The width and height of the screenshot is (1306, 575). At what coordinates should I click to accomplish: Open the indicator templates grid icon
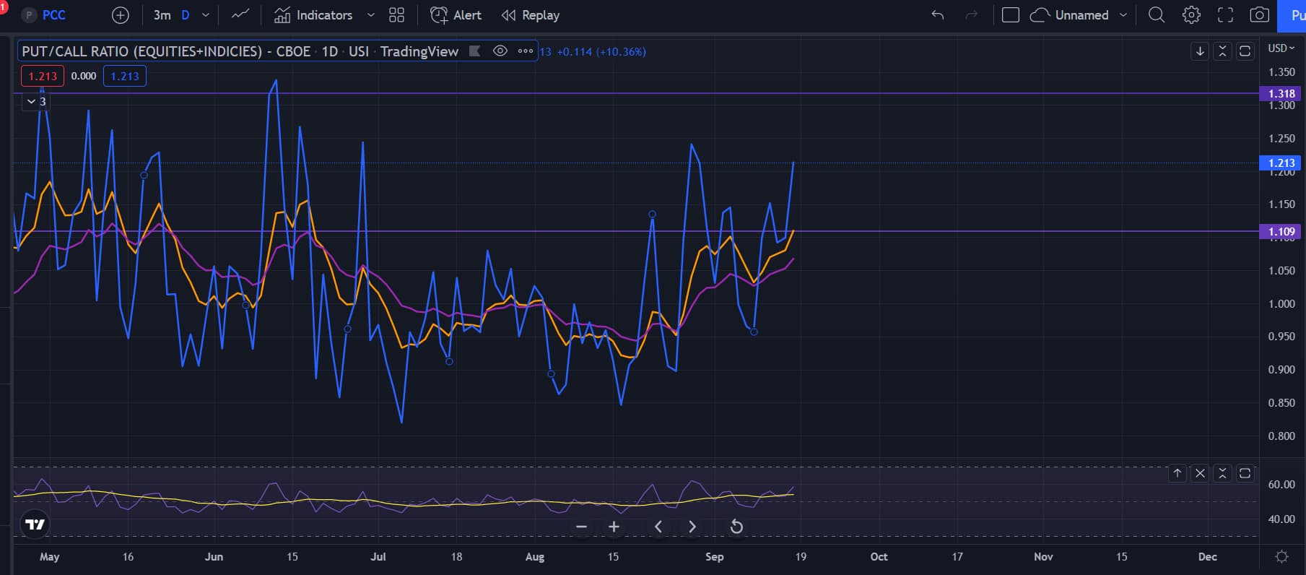(396, 15)
